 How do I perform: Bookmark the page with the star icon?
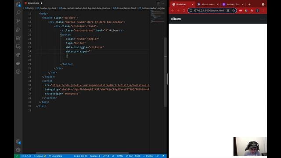click(234, 11)
